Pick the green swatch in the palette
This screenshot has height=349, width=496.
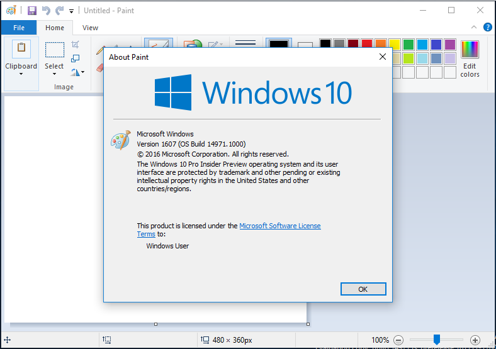409,45
